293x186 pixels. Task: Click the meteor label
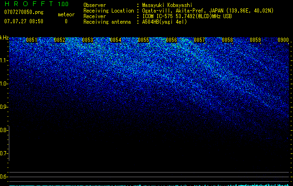pyautogui.click(x=66, y=14)
